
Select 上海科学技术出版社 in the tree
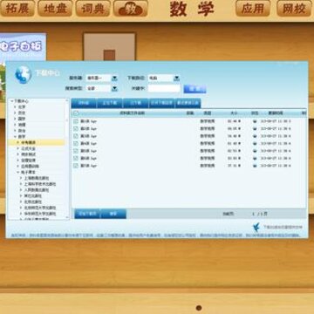40,184
